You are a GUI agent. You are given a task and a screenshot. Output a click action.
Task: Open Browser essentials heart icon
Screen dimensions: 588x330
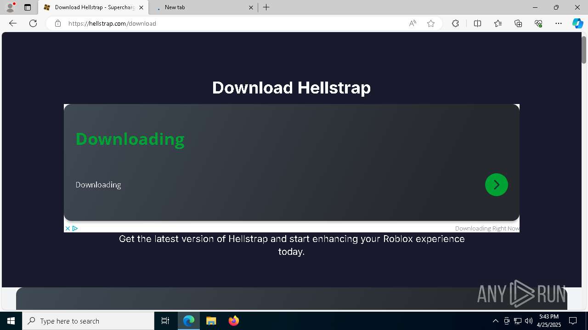[x=538, y=23]
